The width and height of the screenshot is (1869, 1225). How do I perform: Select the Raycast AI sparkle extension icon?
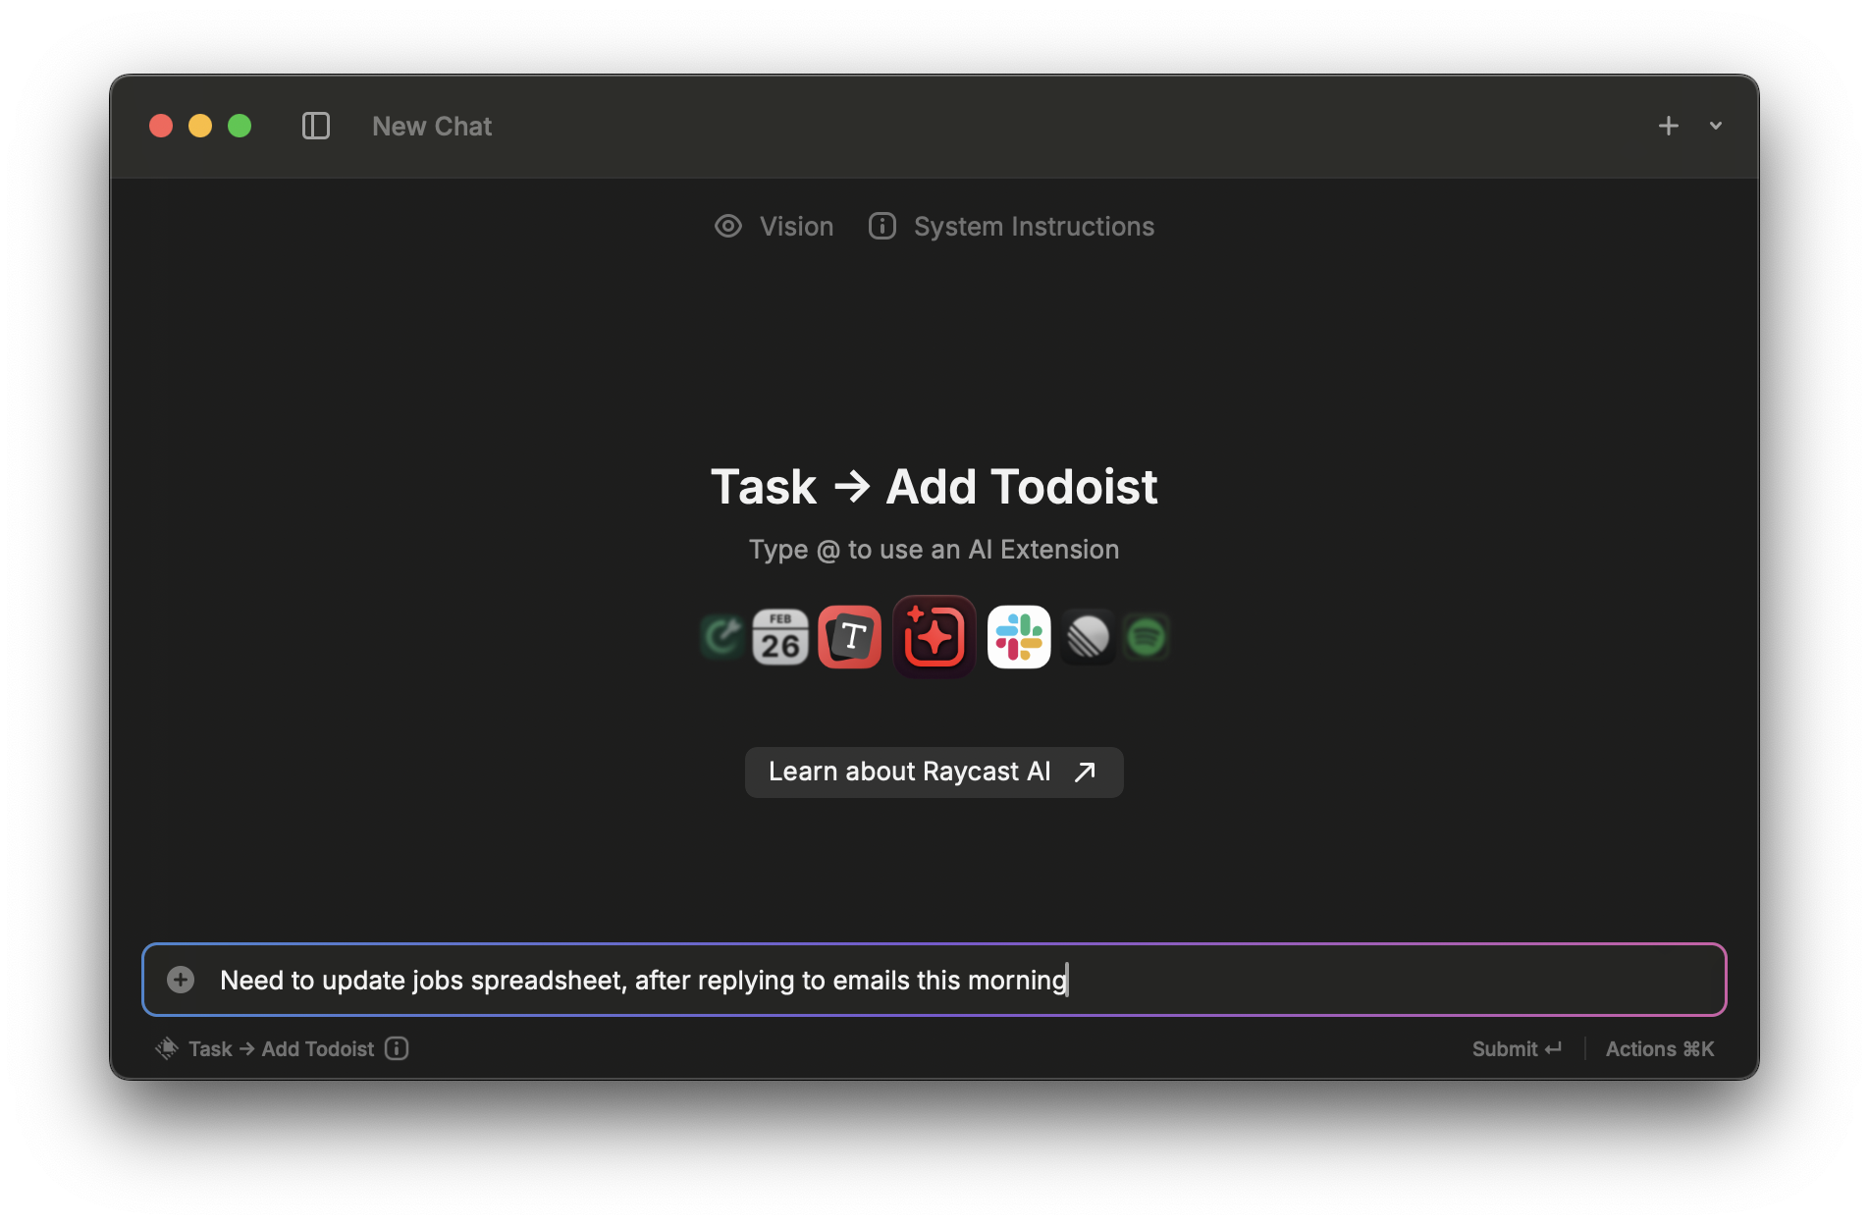(x=934, y=637)
